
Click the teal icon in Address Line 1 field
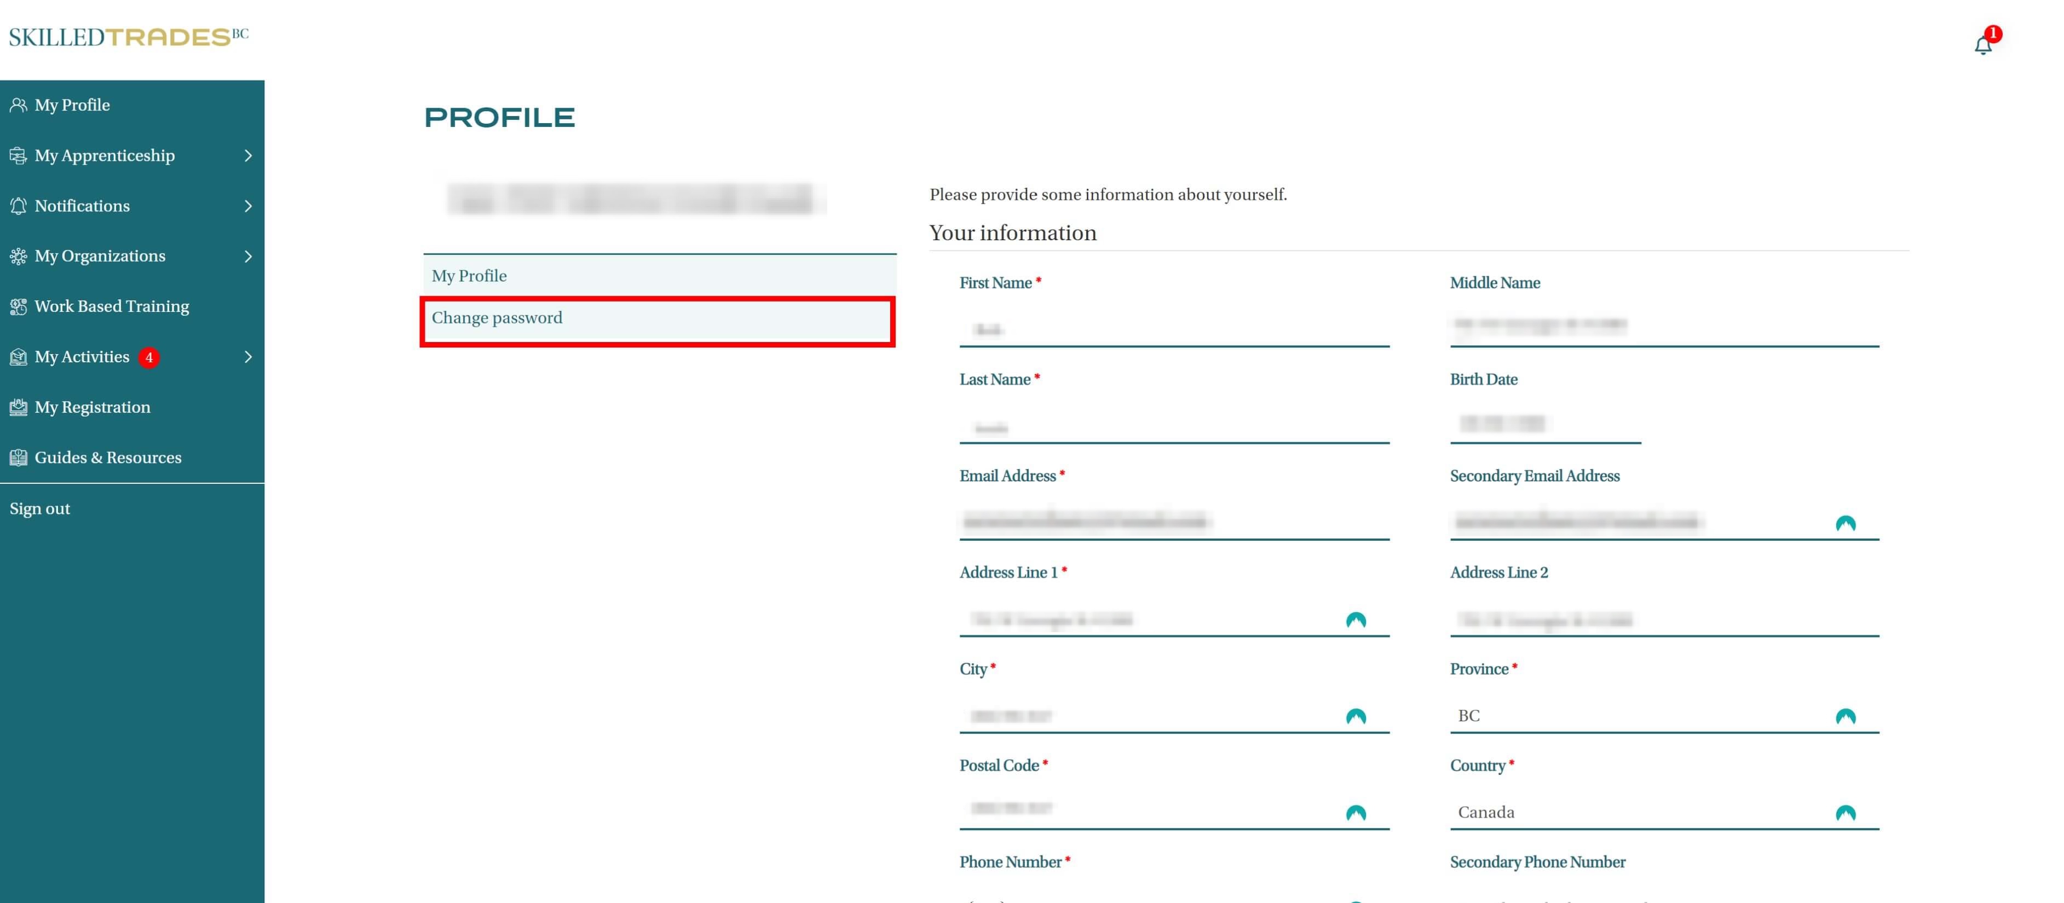click(x=1355, y=620)
